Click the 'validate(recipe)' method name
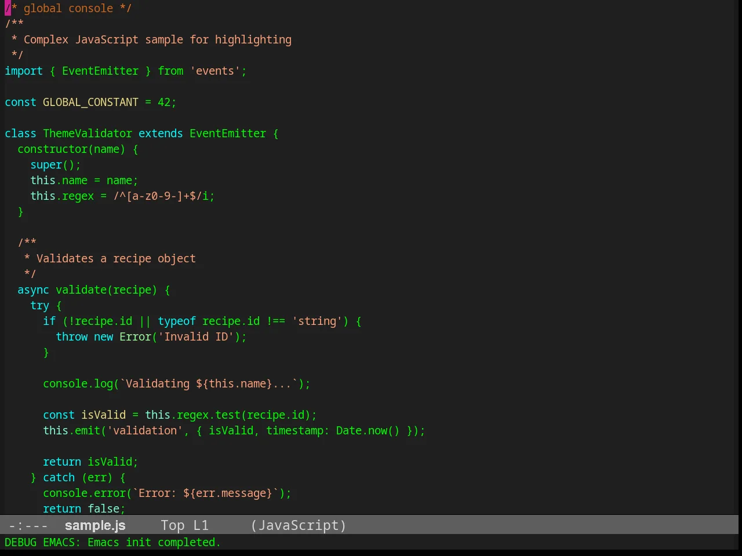Viewport: 742px width, 556px height. pos(107,290)
